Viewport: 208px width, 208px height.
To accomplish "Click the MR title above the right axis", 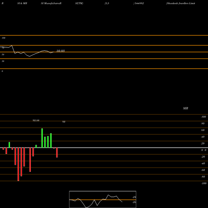I will point(186,108).
